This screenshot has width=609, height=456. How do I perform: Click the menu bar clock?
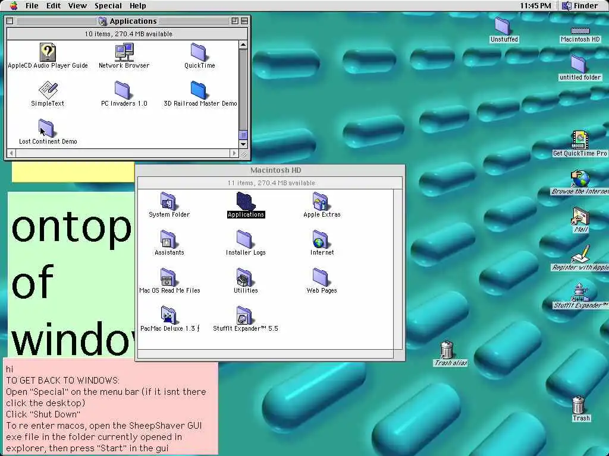pyautogui.click(x=535, y=6)
